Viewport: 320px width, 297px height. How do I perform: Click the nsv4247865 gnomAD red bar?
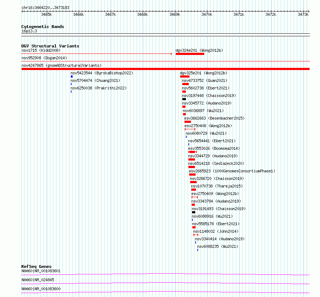pyautogui.click(x=165, y=69)
